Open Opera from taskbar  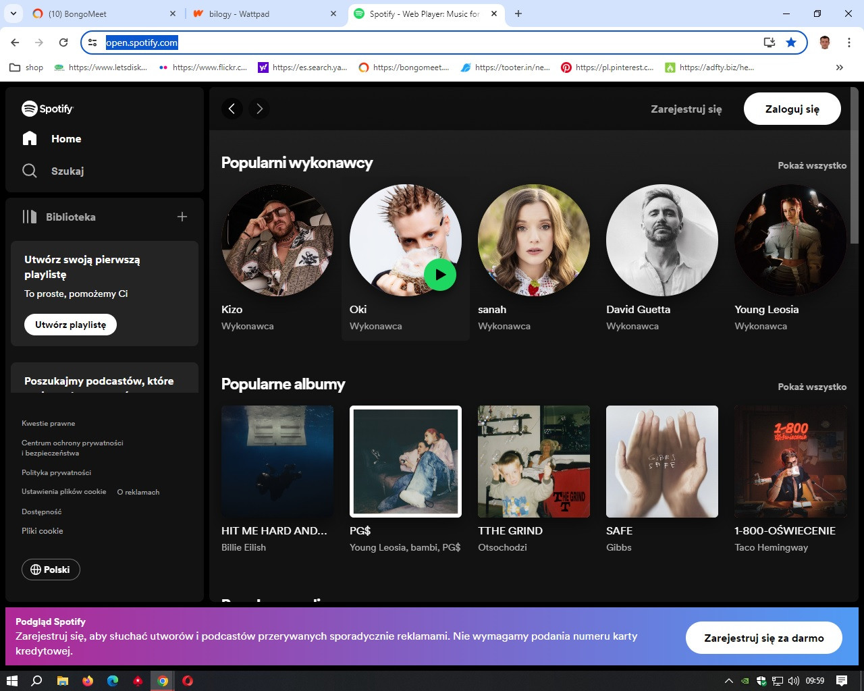click(188, 681)
